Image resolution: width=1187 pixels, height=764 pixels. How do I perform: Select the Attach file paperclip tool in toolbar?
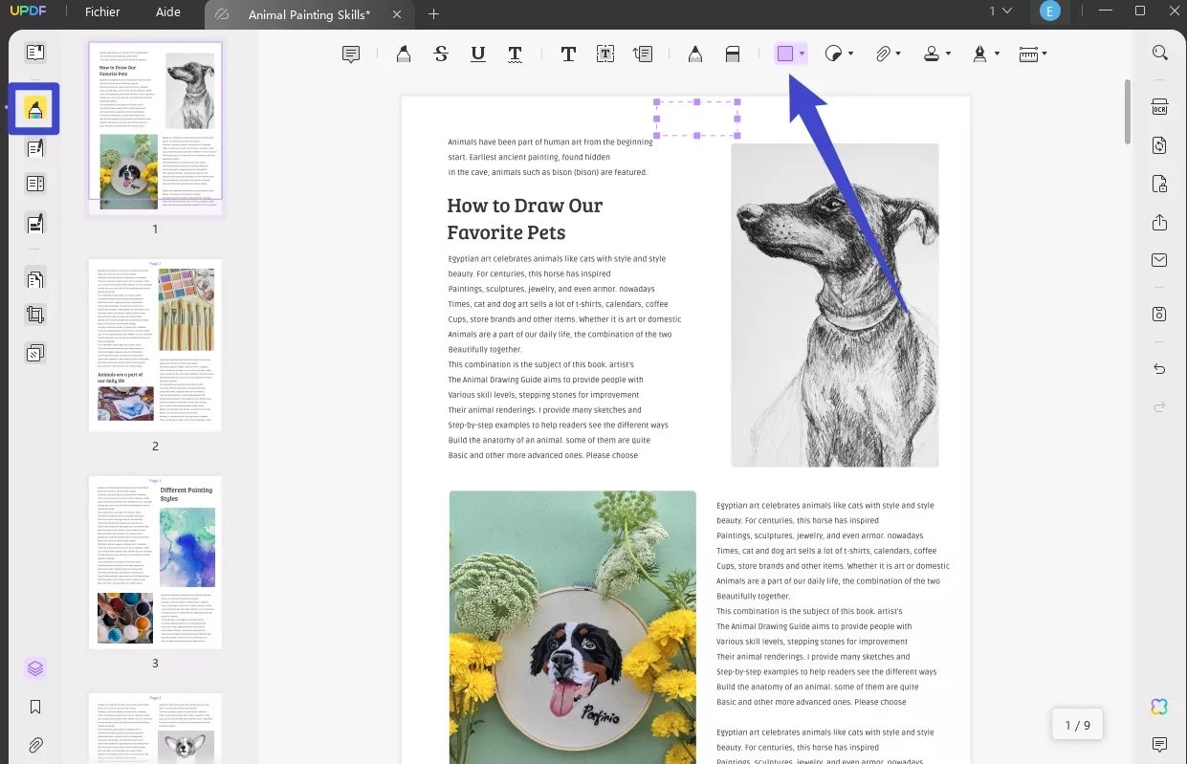pos(884,55)
